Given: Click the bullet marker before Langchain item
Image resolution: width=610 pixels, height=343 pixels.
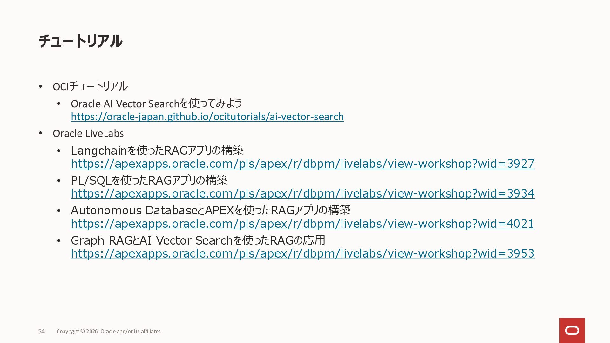Looking at the screenshot, I should (58, 151).
